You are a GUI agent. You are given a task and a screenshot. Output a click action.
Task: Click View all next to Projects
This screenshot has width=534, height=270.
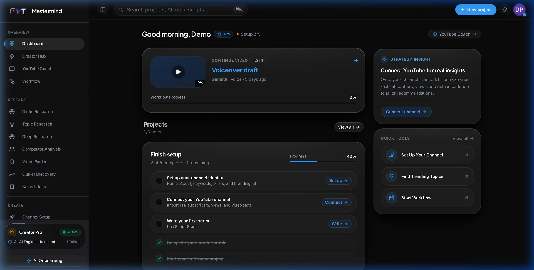click(x=349, y=127)
